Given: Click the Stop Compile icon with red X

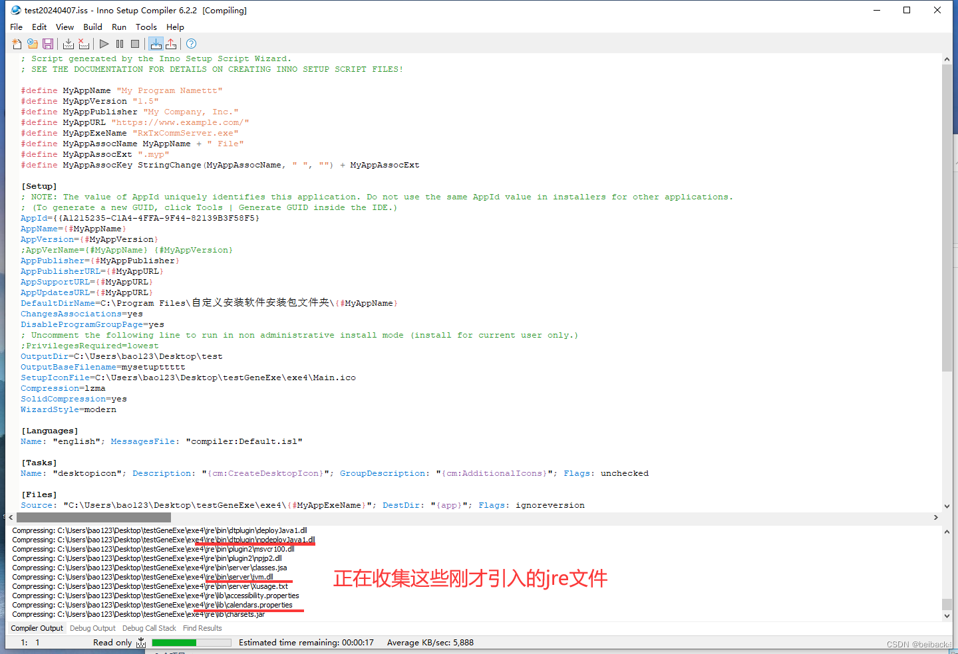Looking at the screenshot, I should coord(84,44).
